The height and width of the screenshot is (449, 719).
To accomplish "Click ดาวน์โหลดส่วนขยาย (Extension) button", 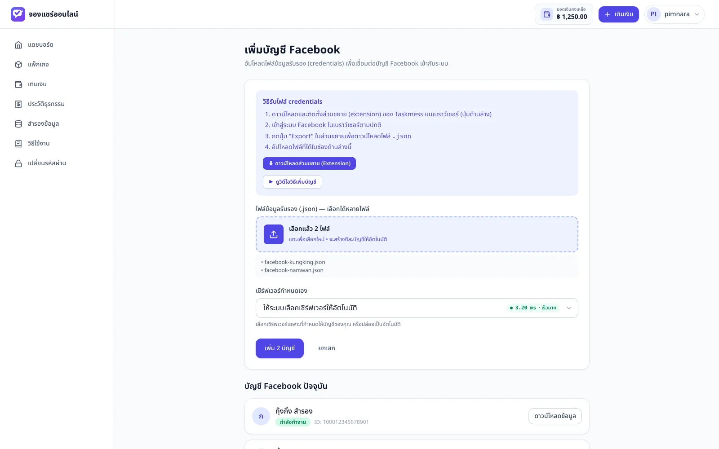I will click(309, 163).
